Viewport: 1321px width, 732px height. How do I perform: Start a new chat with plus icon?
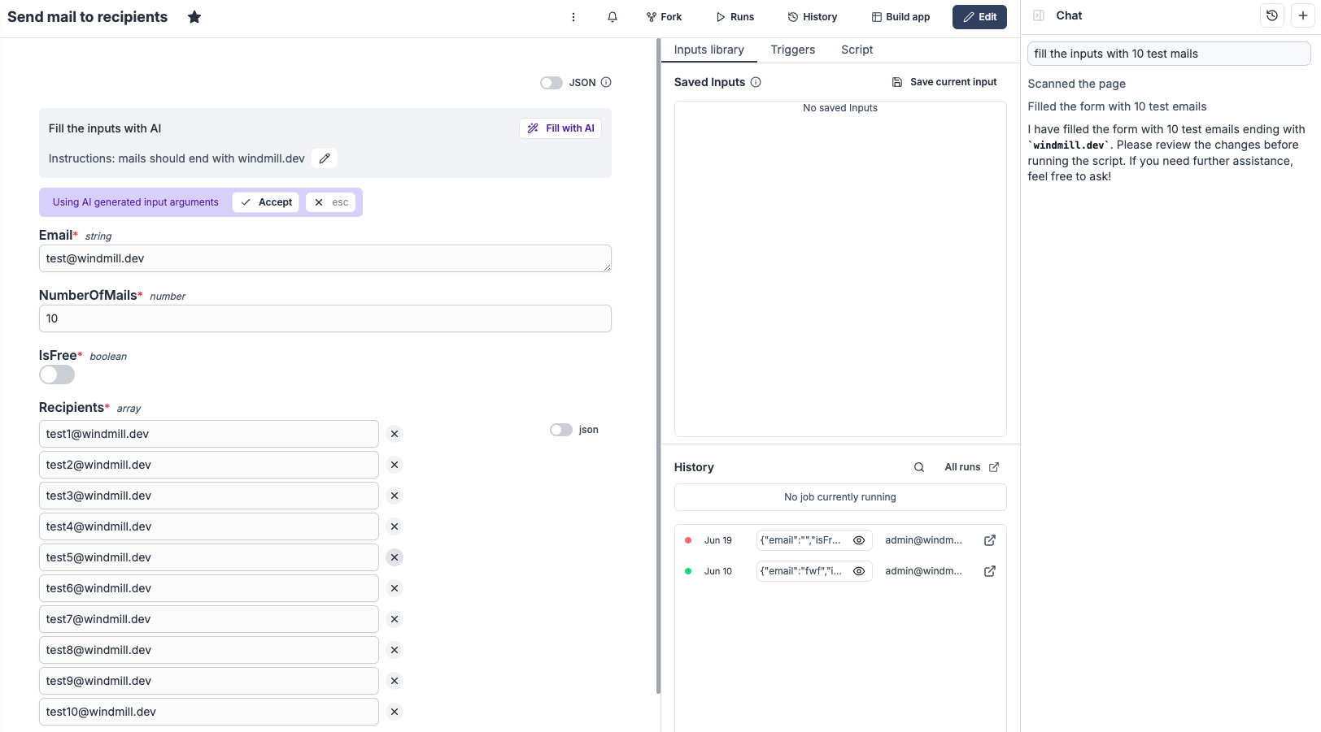pos(1302,15)
